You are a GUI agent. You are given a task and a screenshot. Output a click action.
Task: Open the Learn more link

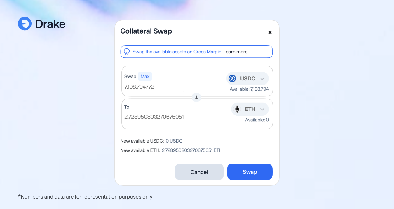235,52
